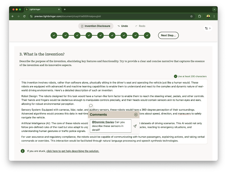Select the Lightbringer browser tab

click(43, 9)
